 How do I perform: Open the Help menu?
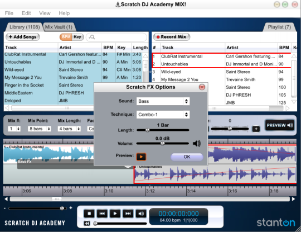64,13
